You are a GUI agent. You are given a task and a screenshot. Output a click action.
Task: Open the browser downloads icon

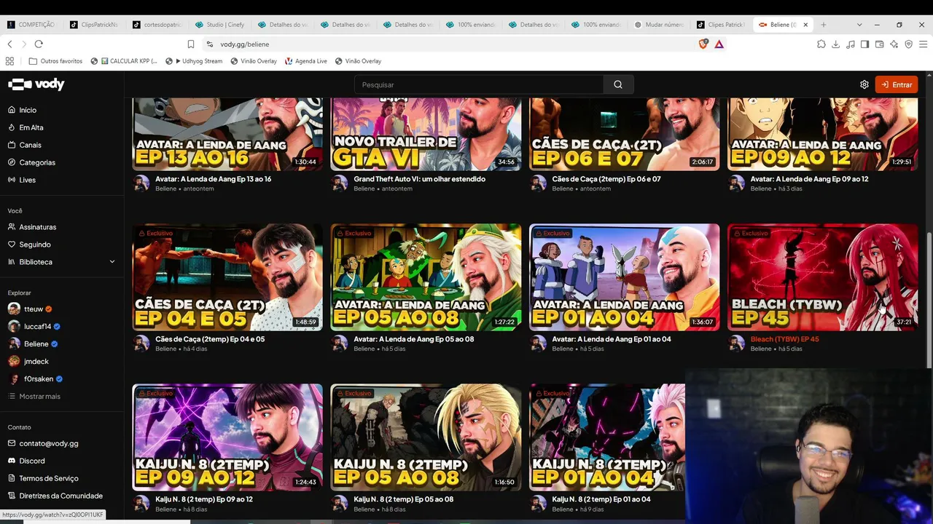pyautogui.click(x=836, y=44)
